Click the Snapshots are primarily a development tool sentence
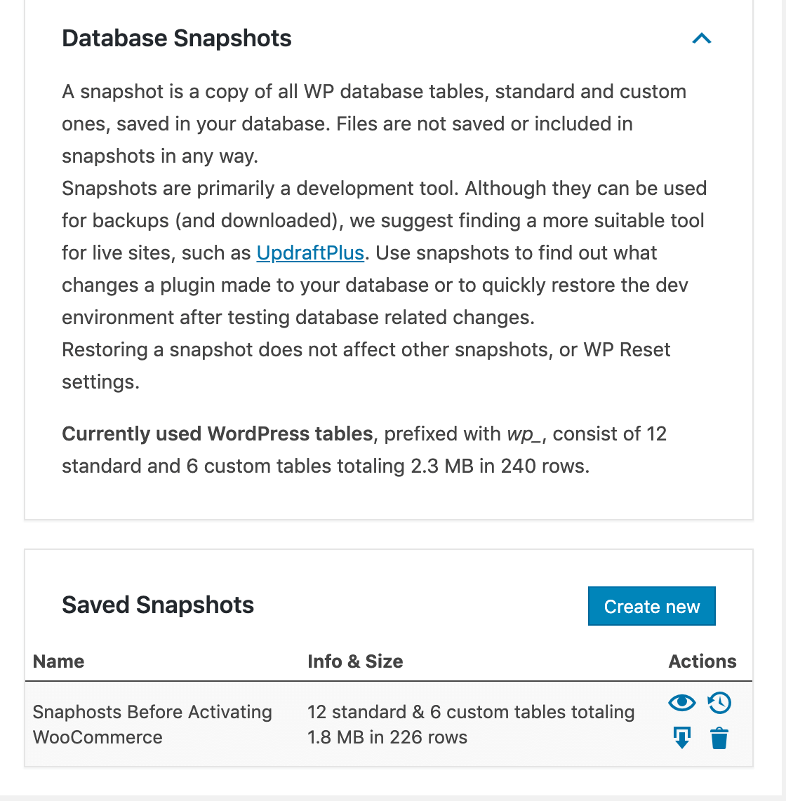Viewport: 786px width, 801px height. coord(262,189)
